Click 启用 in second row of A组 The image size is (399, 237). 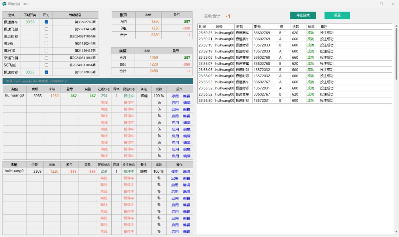175,103
